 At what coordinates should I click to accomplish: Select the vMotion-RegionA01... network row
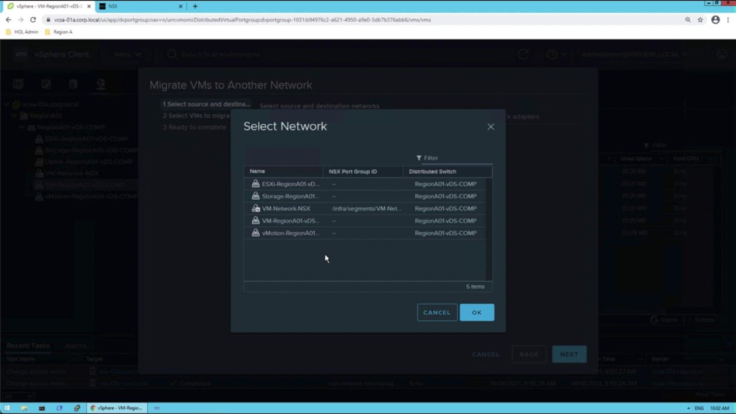click(365, 233)
